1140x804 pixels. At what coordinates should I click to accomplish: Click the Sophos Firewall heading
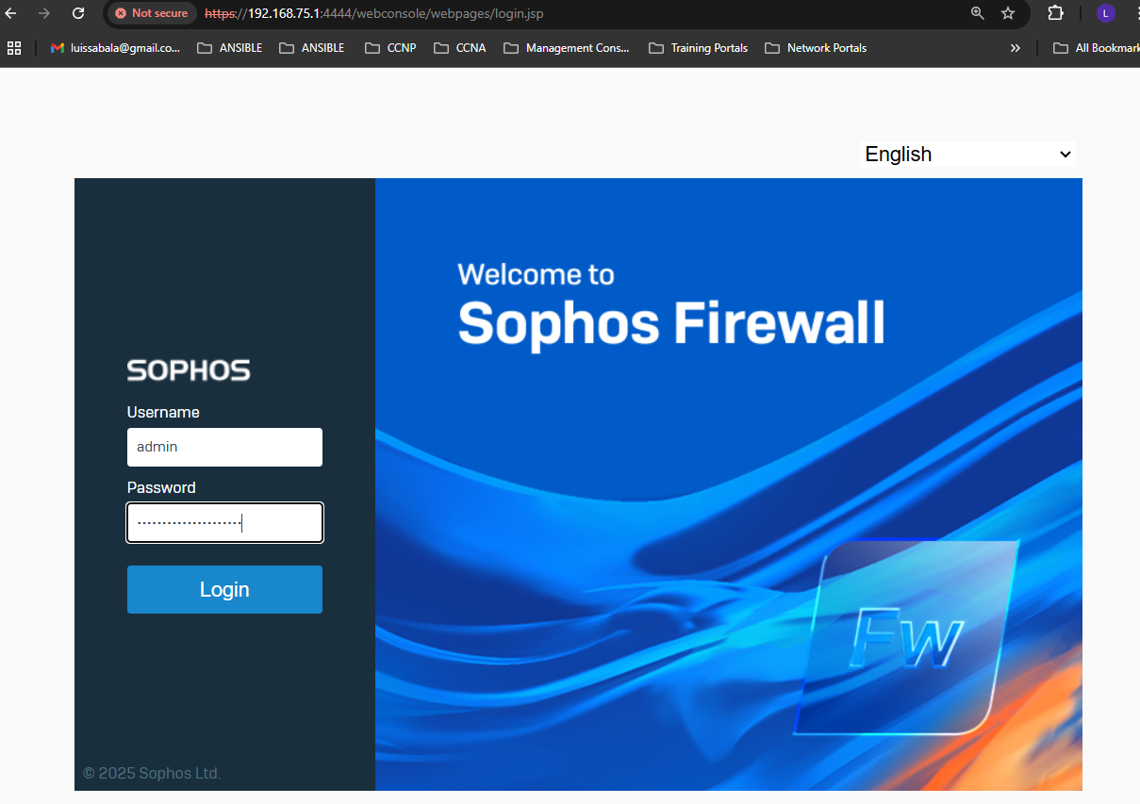tap(671, 323)
